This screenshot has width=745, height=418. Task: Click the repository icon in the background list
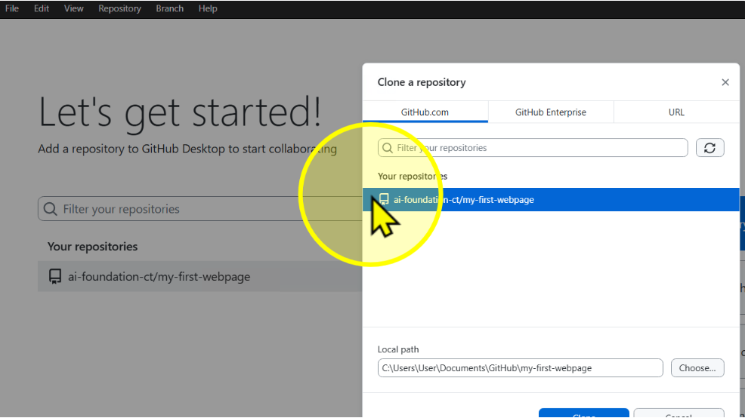pyautogui.click(x=55, y=276)
